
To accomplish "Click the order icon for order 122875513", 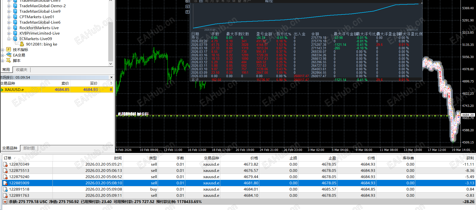I will [x=5, y=171].
